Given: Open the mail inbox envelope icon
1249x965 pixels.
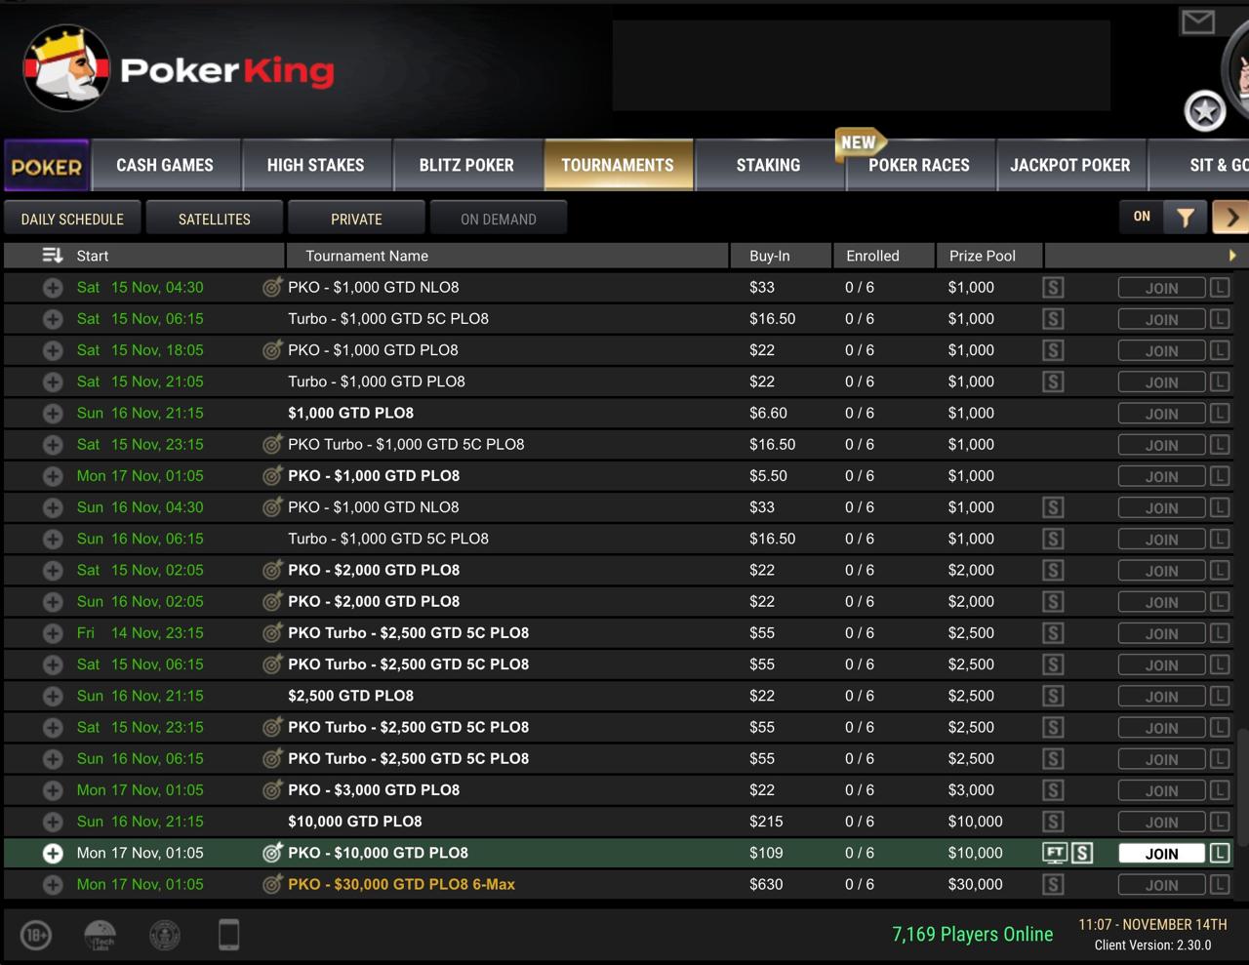Looking at the screenshot, I should 1197,21.
